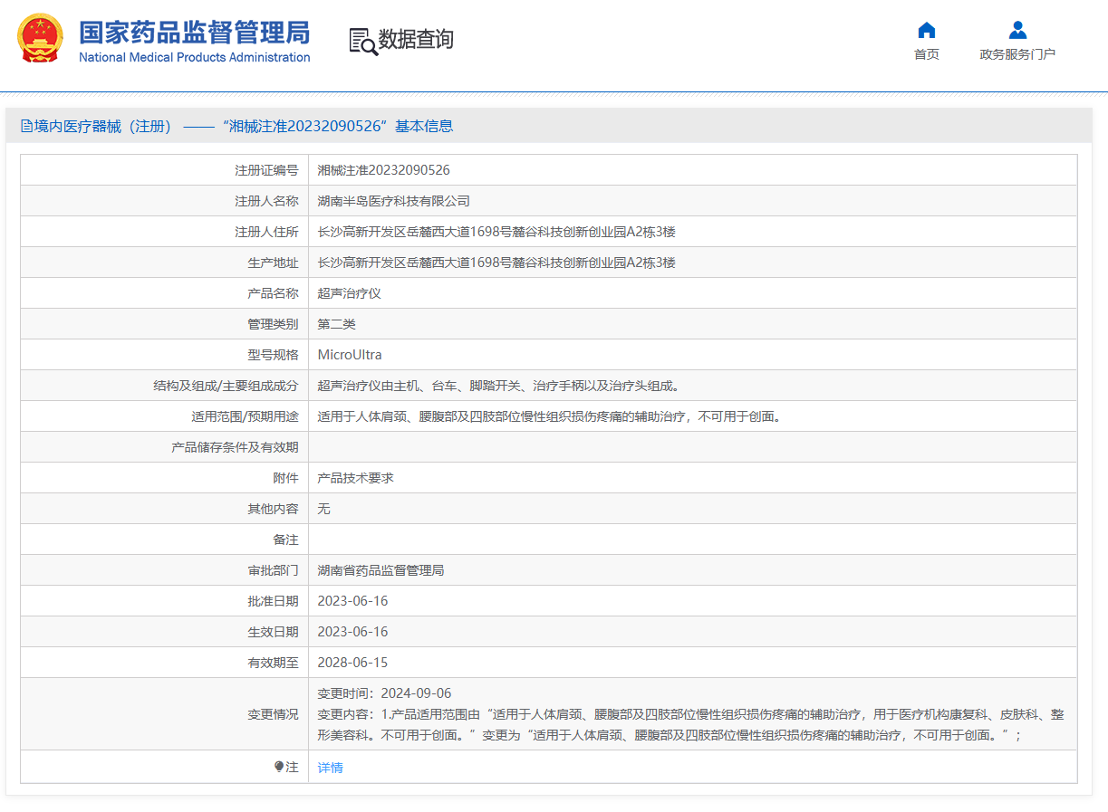
Task: Click the document icon in section header
Action: click(x=26, y=127)
